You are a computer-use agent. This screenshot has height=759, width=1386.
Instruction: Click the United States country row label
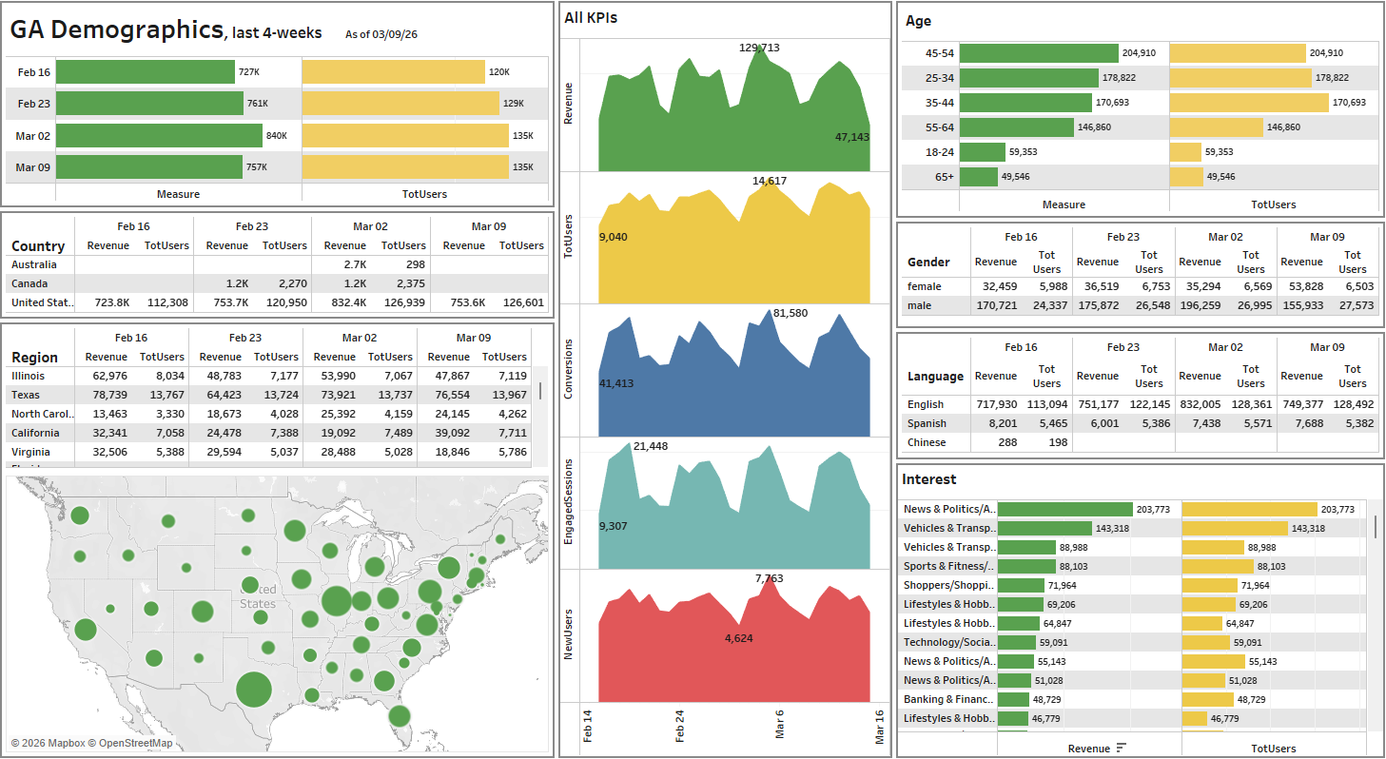[42, 302]
